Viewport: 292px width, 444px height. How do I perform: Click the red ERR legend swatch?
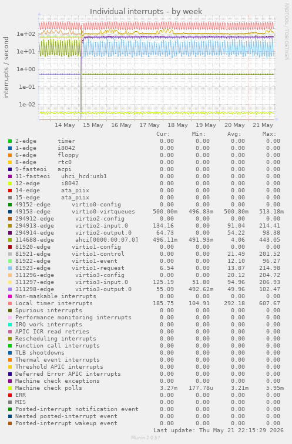click(10, 395)
